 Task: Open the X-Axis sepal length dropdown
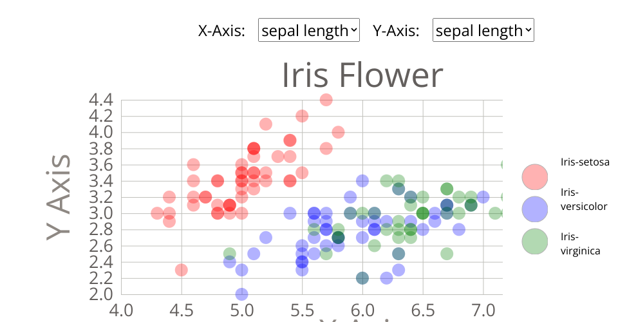(x=308, y=30)
